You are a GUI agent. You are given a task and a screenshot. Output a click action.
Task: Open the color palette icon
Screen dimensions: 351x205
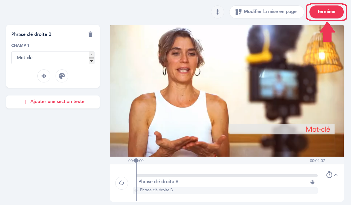(x=62, y=76)
